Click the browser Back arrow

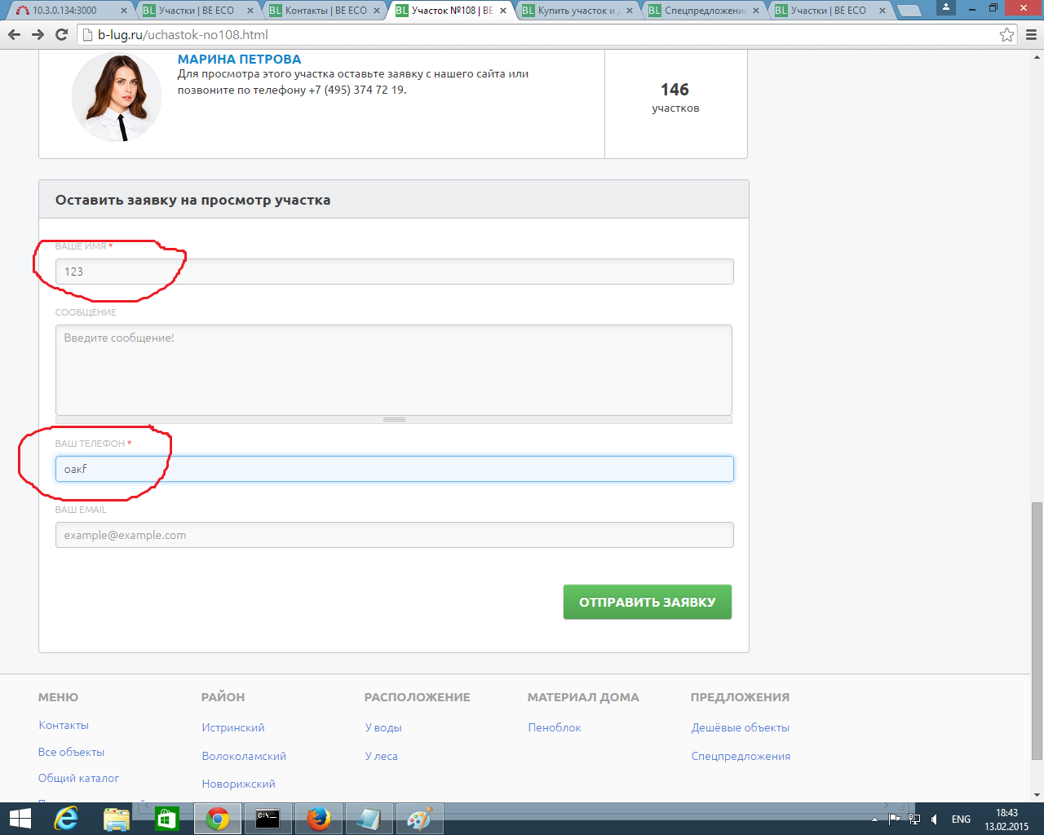coord(14,35)
